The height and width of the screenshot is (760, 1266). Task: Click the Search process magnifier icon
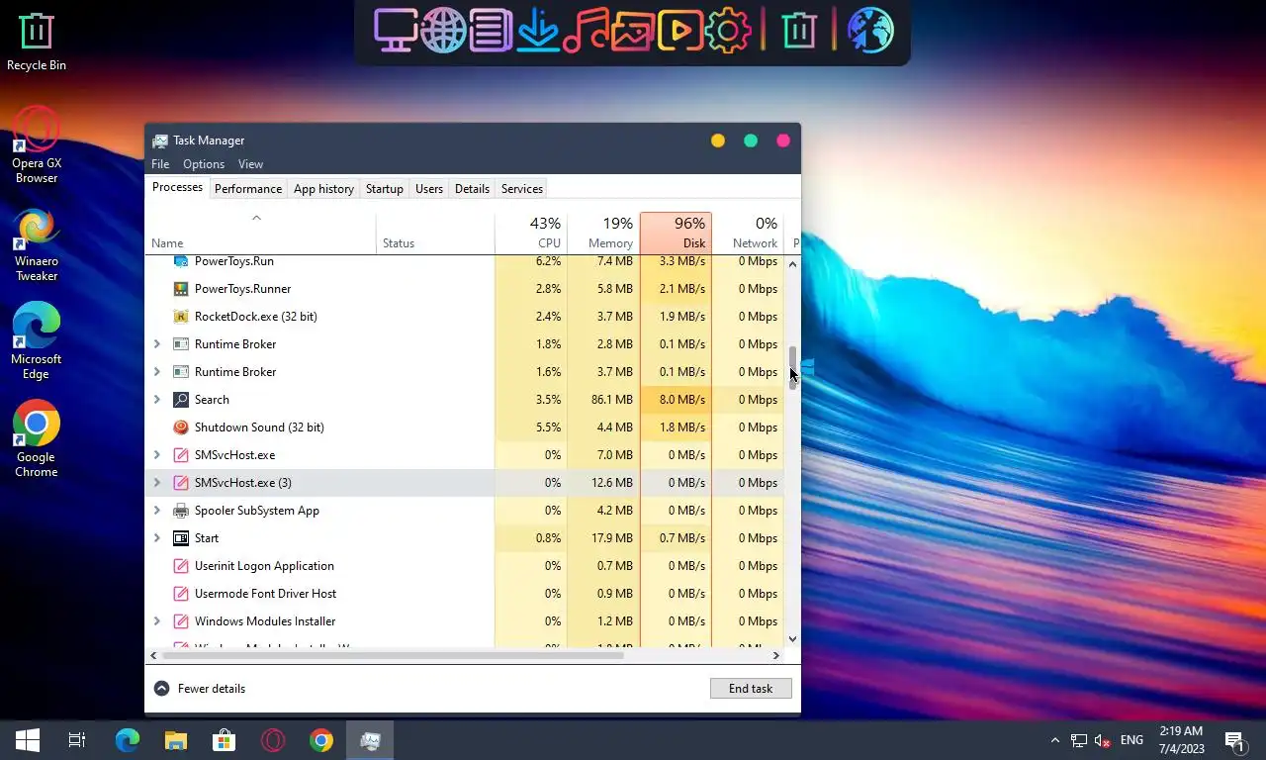[180, 400]
